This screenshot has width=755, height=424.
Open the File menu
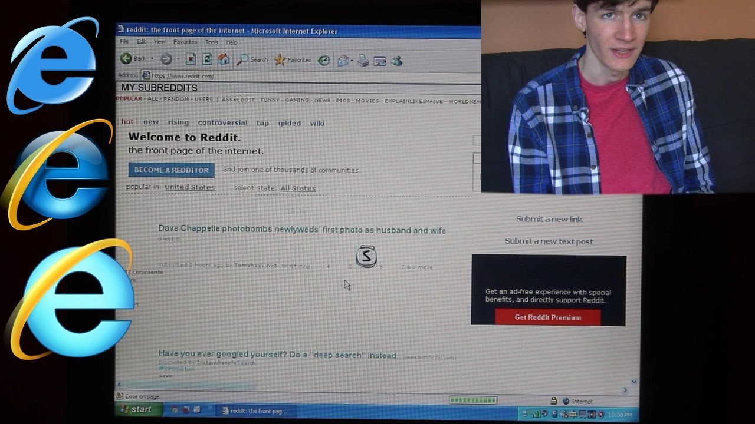124,42
